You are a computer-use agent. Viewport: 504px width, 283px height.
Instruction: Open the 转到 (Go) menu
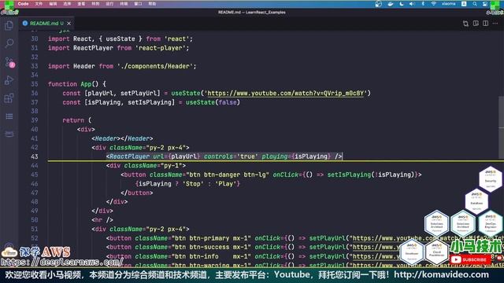pyautogui.click(x=95, y=4)
